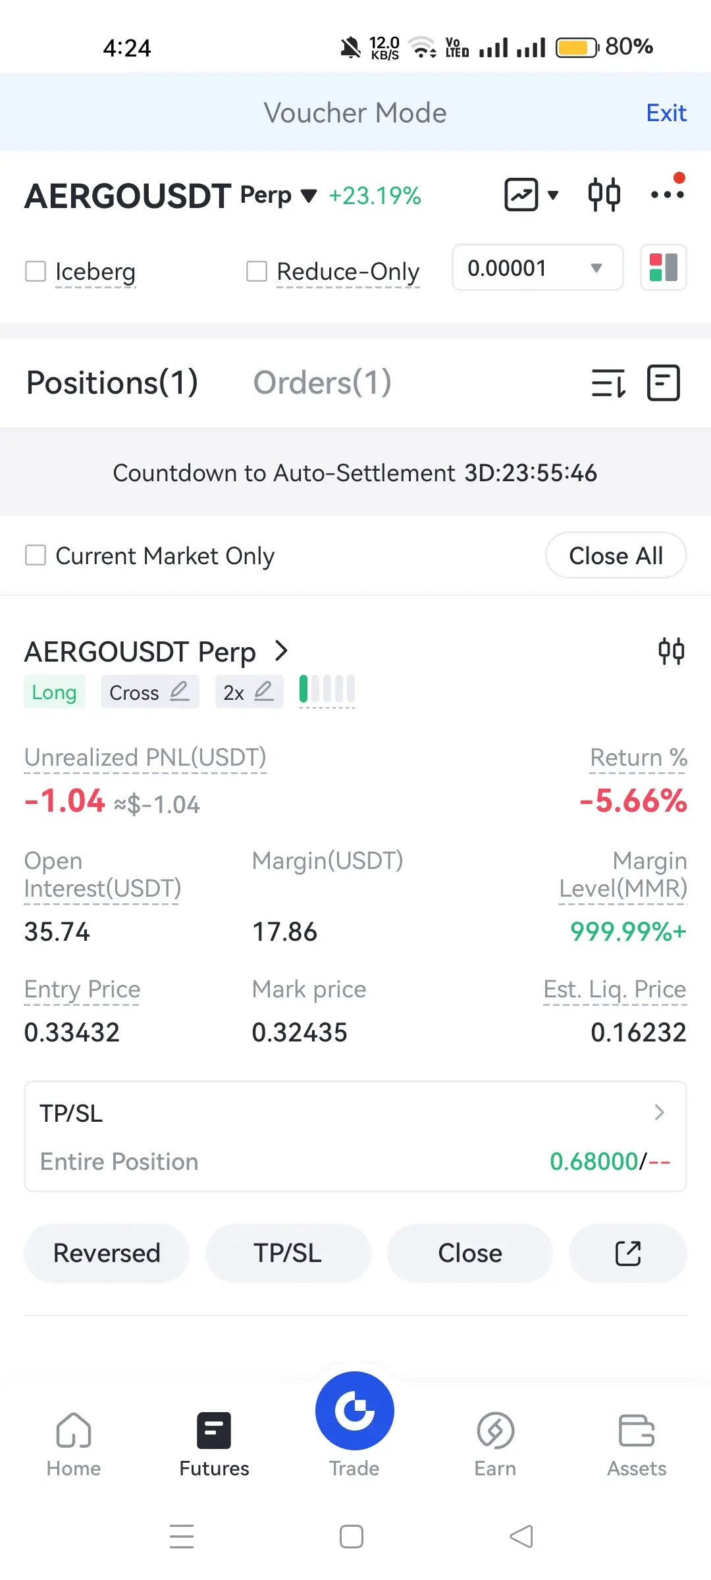Open the candlestick chart icon in header

[x=604, y=195]
